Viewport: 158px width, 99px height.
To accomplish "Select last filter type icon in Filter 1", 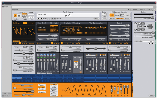I will 79,43.
